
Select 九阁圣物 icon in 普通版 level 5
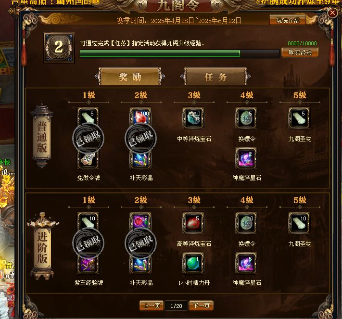click(299, 118)
